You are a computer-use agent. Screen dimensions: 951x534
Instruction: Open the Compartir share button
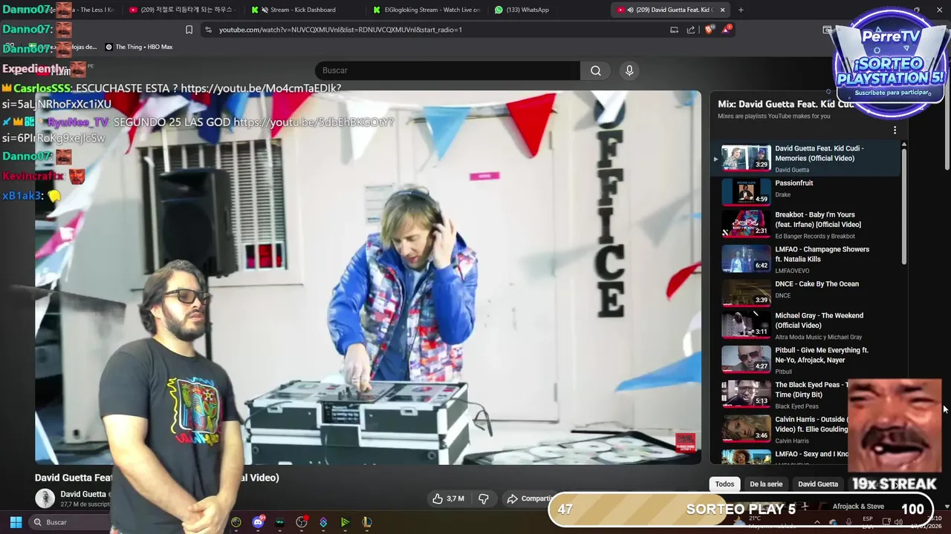tap(528, 498)
